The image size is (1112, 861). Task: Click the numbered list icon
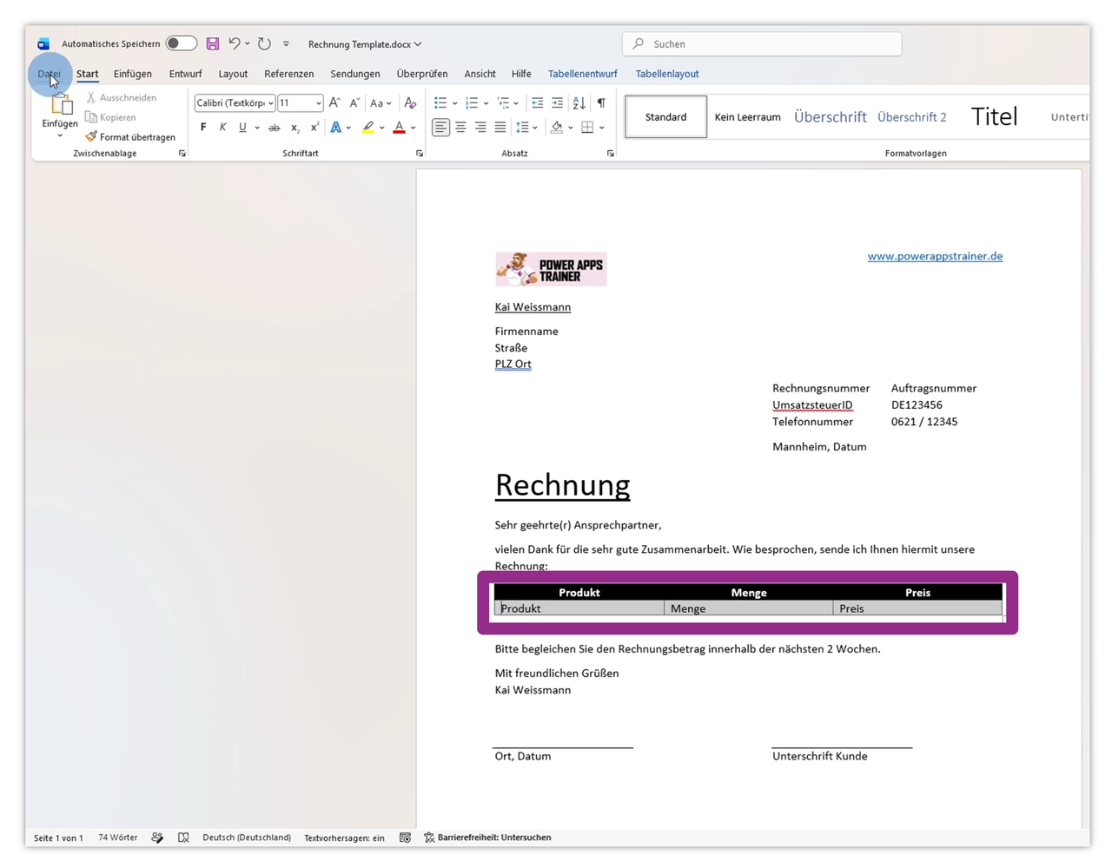tap(472, 103)
